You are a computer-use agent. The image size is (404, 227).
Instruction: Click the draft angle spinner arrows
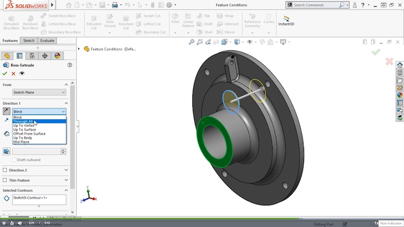coord(63,151)
